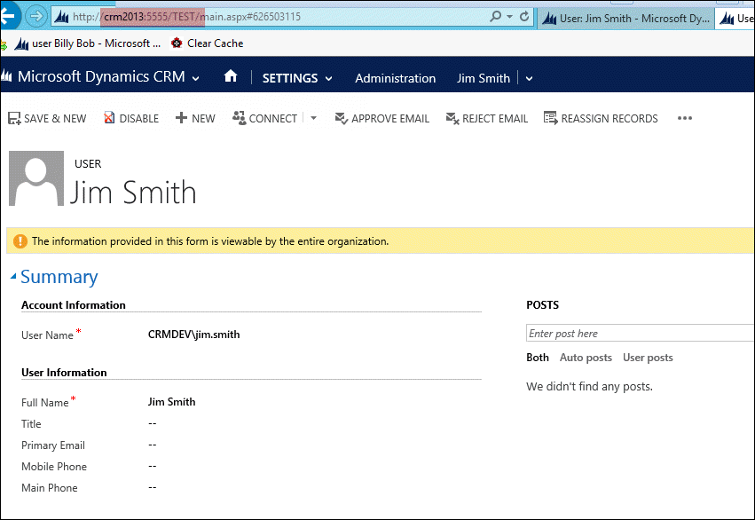Image resolution: width=755 pixels, height=520 pixels.
Task: Open the search dropdown arrow beside magnifier
Action: point(509,16)
